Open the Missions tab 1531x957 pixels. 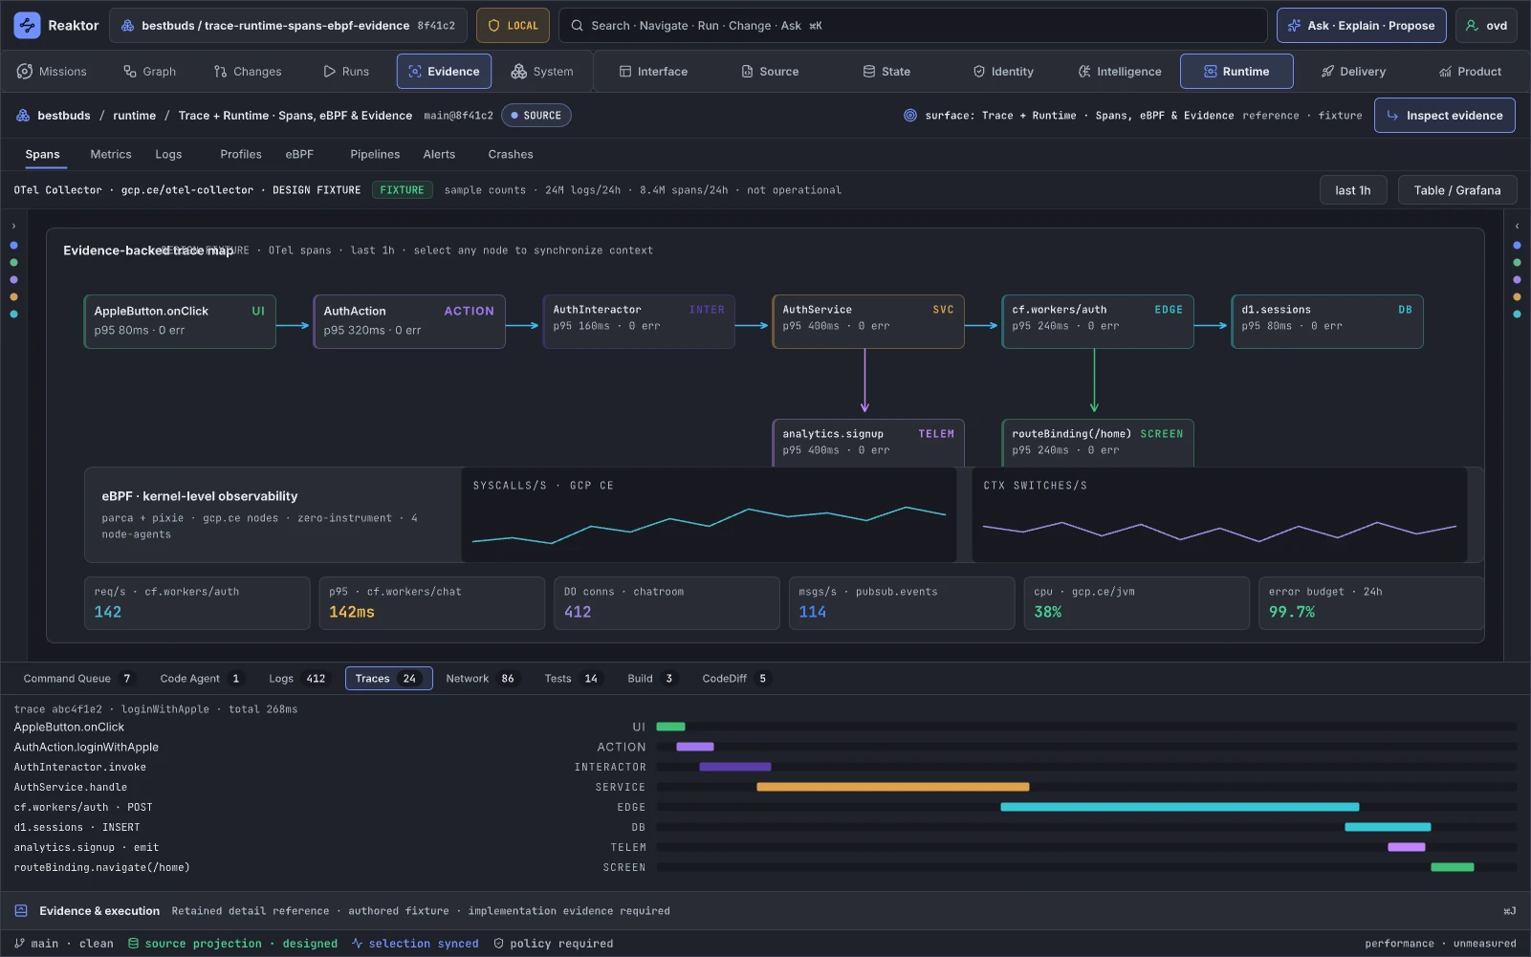(52, 72)
